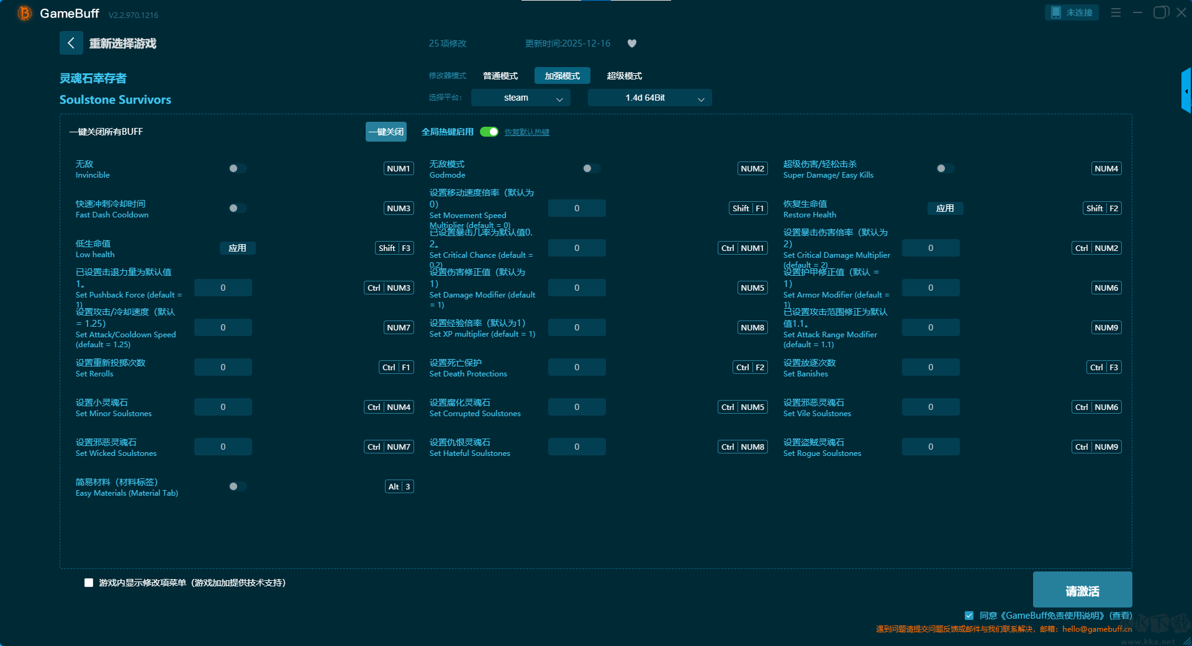
Task: Check the in-game trainer menu checkbox
Action: coord(89,583)
